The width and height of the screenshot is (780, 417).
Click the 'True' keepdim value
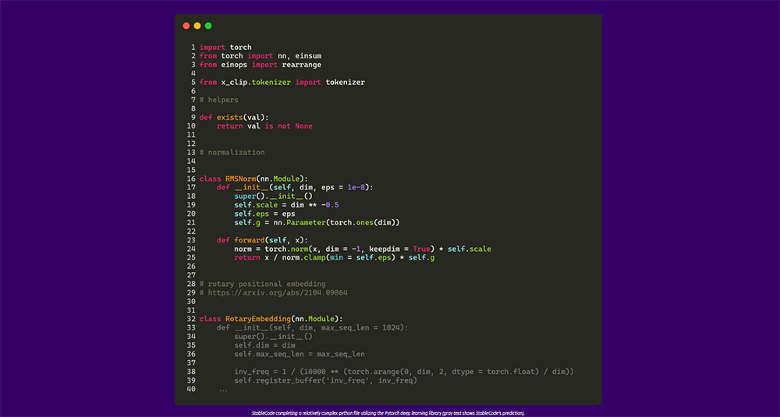coord(423,249)
